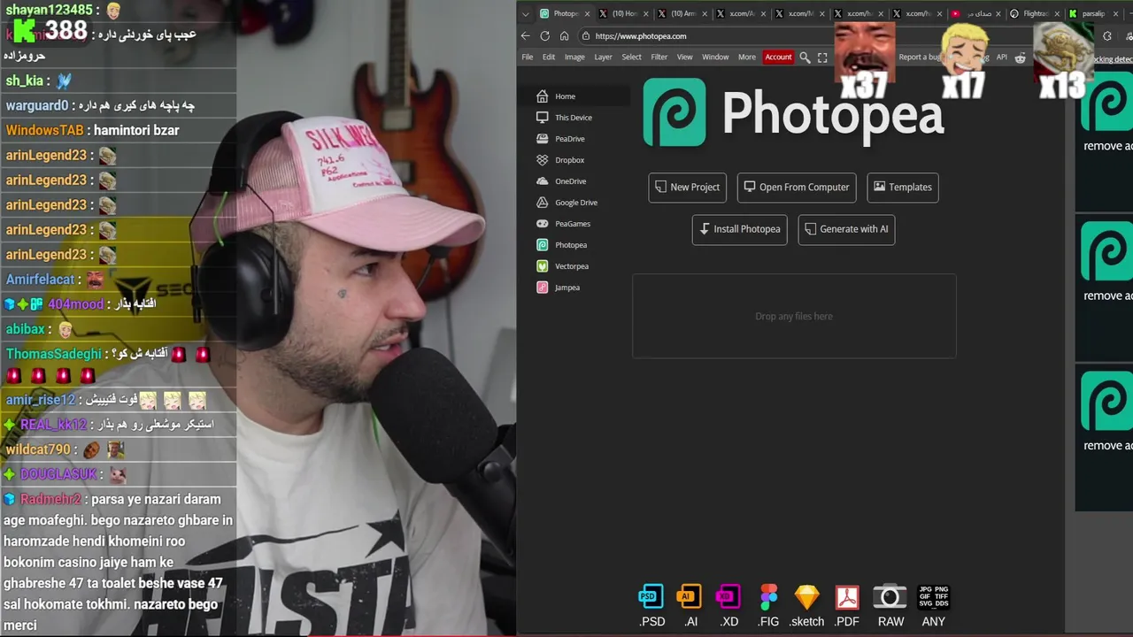Viewport: 1133px width, 637px height.
Task: Open the More menu
Action: click(x=747, y=58)
